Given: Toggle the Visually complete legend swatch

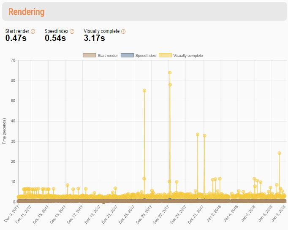Looking at the screenshot, I should coord(165,55).
